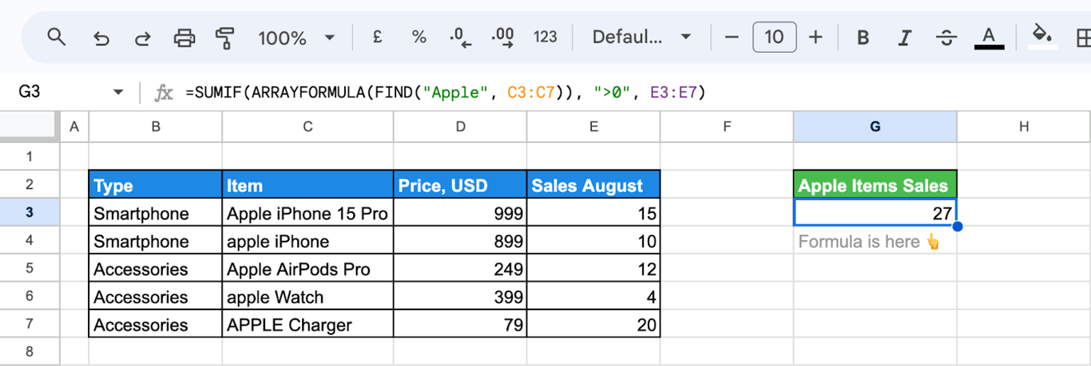
Task: Select the sales cell showing 15
Action: click(x=593, y=213)
